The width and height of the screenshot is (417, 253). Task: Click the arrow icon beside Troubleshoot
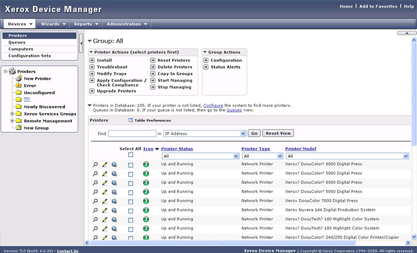pos(92,67)
